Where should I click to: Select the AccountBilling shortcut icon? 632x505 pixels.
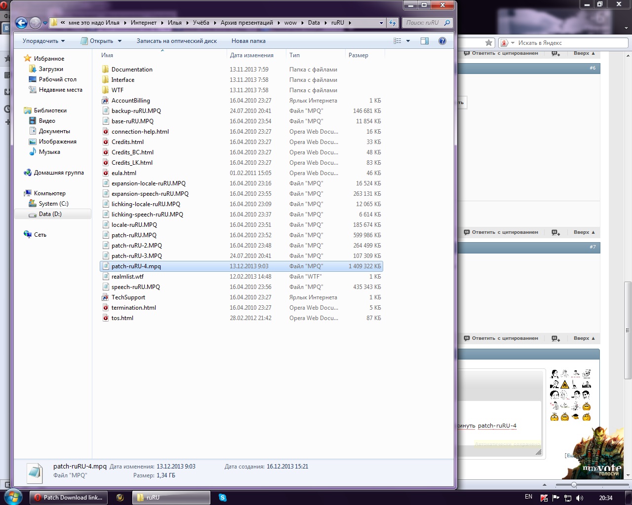point(105,100)
